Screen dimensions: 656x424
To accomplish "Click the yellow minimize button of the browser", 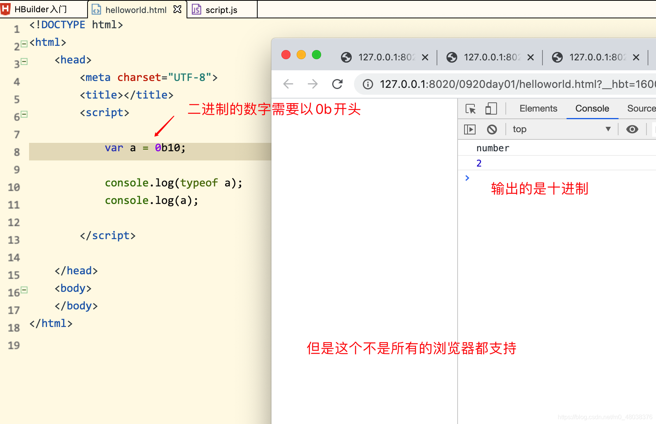I will coord(301,55).
